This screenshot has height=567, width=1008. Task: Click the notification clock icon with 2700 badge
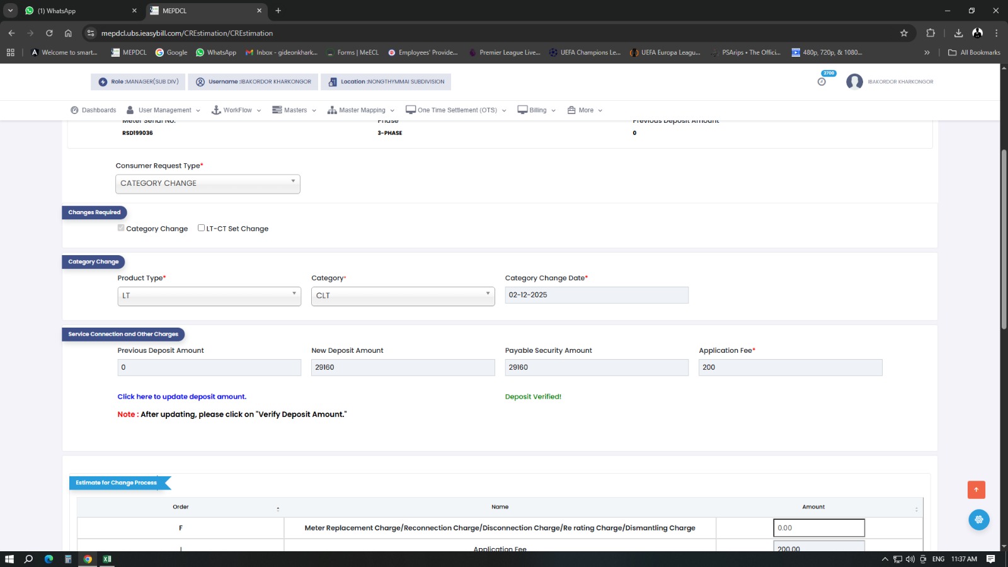[x=822, y=81]
